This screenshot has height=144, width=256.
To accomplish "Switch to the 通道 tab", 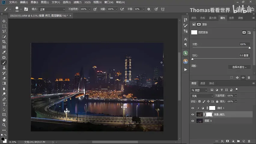I will 203,83.
